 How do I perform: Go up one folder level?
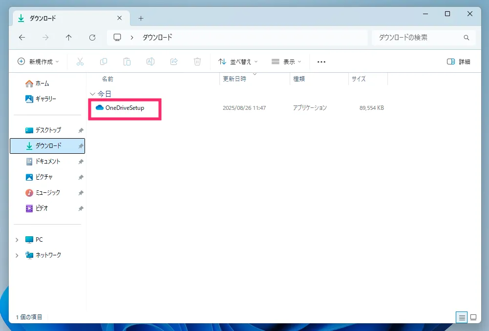click(x=68, y=38)
